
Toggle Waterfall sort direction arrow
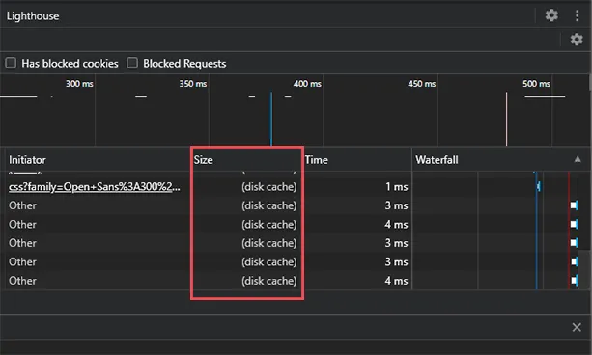pos(578,159)
